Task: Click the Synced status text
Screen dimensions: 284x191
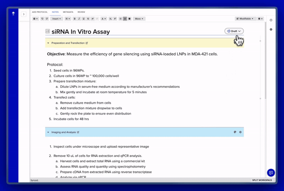Action: [x=34, y=180]
